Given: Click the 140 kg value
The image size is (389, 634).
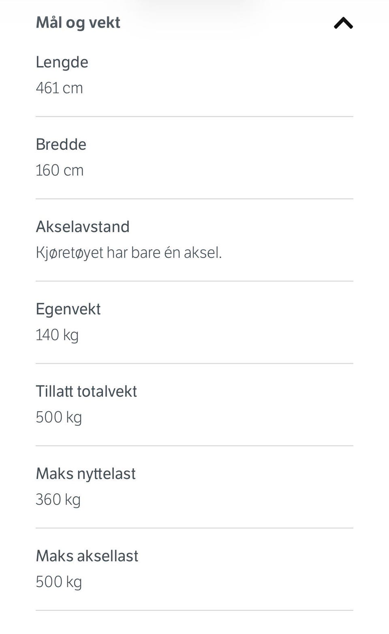Looking at the screenshot, I should [x=57, y=335].
